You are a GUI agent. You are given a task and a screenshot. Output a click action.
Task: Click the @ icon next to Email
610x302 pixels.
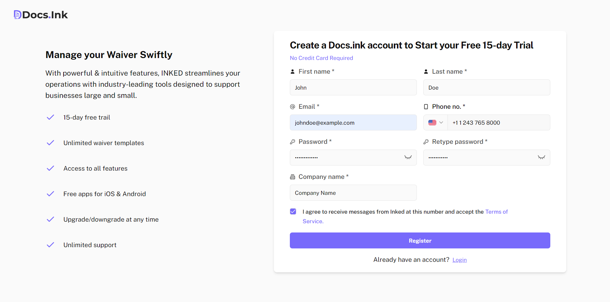[292, 107]
